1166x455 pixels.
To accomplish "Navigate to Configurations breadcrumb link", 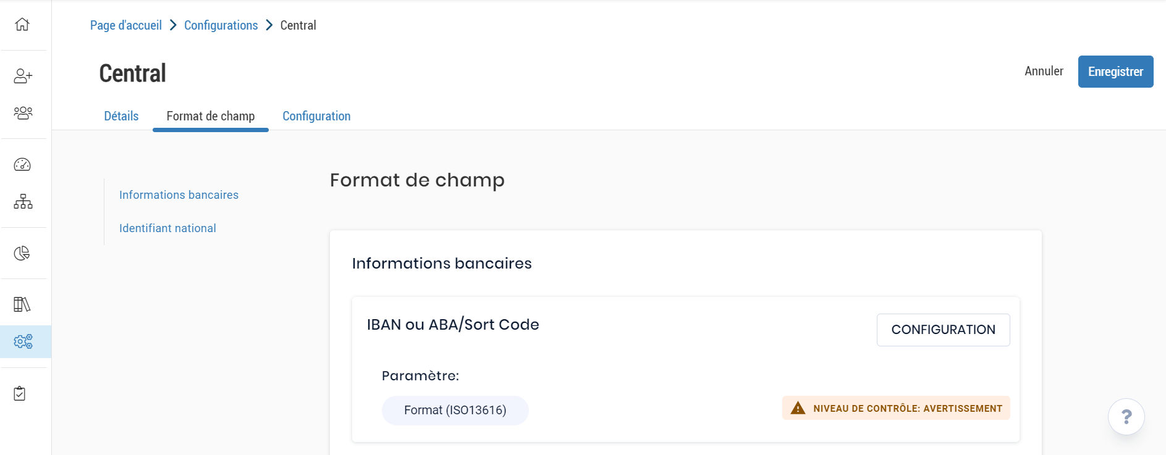I will click(221, 25).
